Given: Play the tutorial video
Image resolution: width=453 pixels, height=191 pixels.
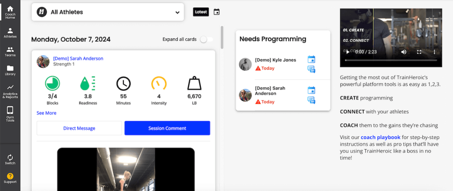Looking at the screenshot, I should tap(347, 52).
